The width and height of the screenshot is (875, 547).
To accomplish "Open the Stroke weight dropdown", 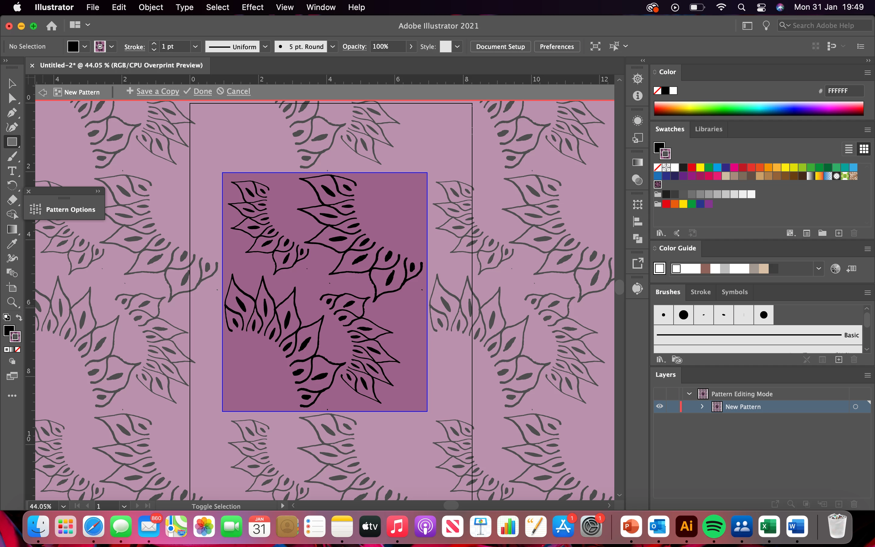I will pos(195,46).
